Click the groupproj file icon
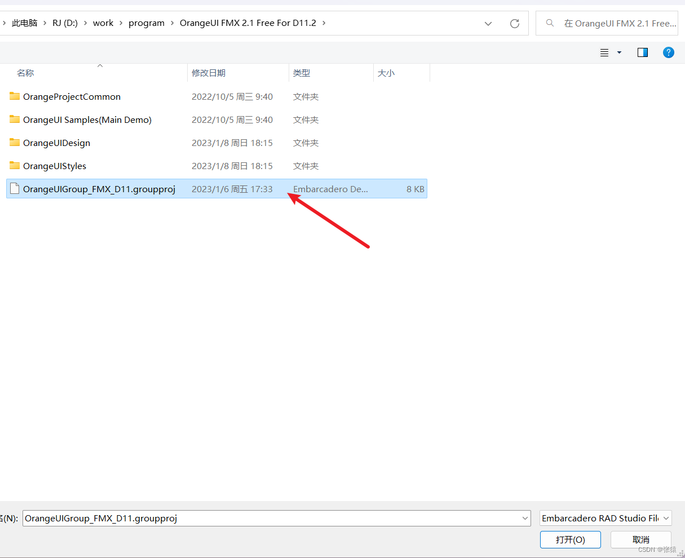The image size is (685, 558). point(15,189)
